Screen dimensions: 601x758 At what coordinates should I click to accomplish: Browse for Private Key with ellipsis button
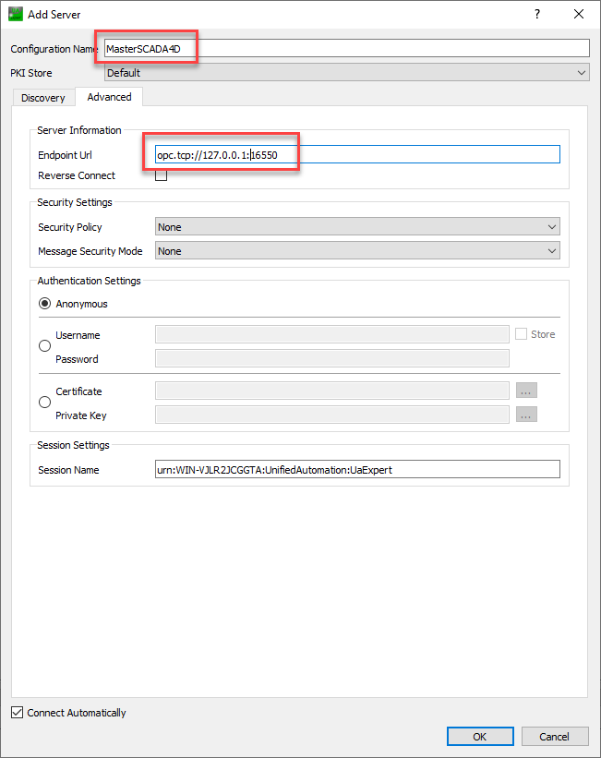point(527,415)
